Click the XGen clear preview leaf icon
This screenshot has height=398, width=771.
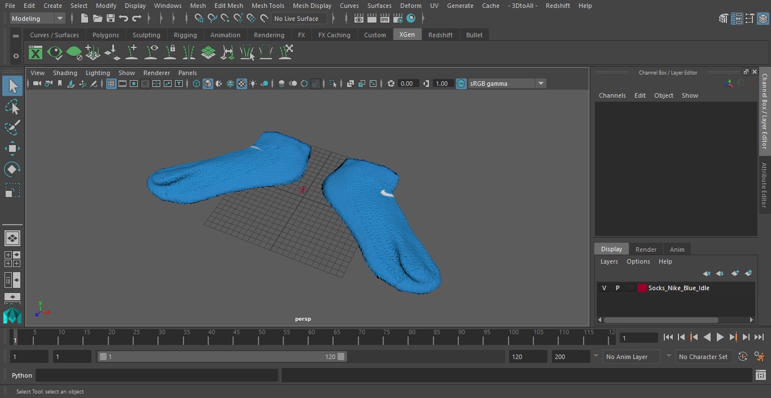pos(74,53)
